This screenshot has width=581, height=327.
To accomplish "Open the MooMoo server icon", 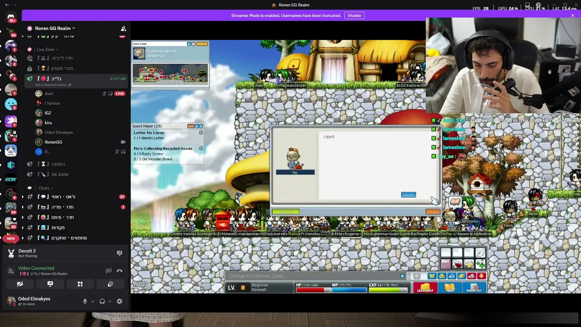I will 11,150.
